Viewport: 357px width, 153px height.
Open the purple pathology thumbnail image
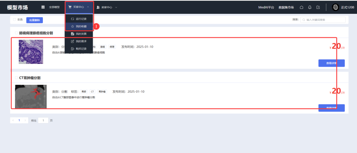tap(31, 52)
